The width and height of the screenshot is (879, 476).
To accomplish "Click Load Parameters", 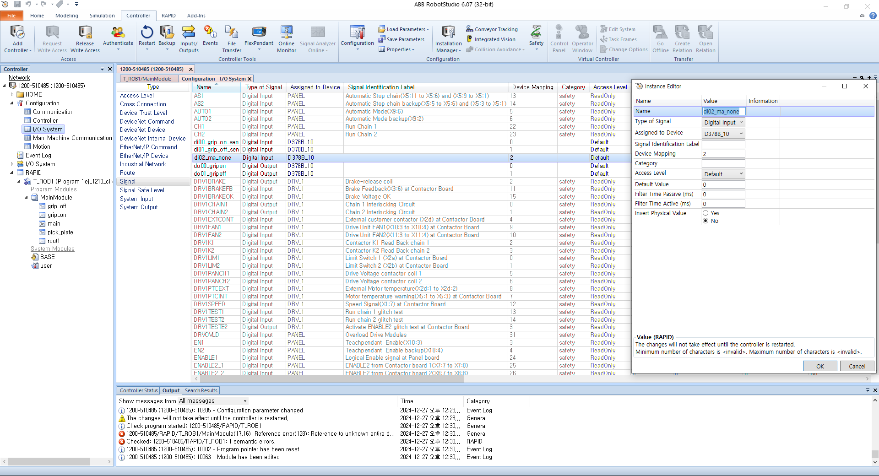I will point(403,29).
